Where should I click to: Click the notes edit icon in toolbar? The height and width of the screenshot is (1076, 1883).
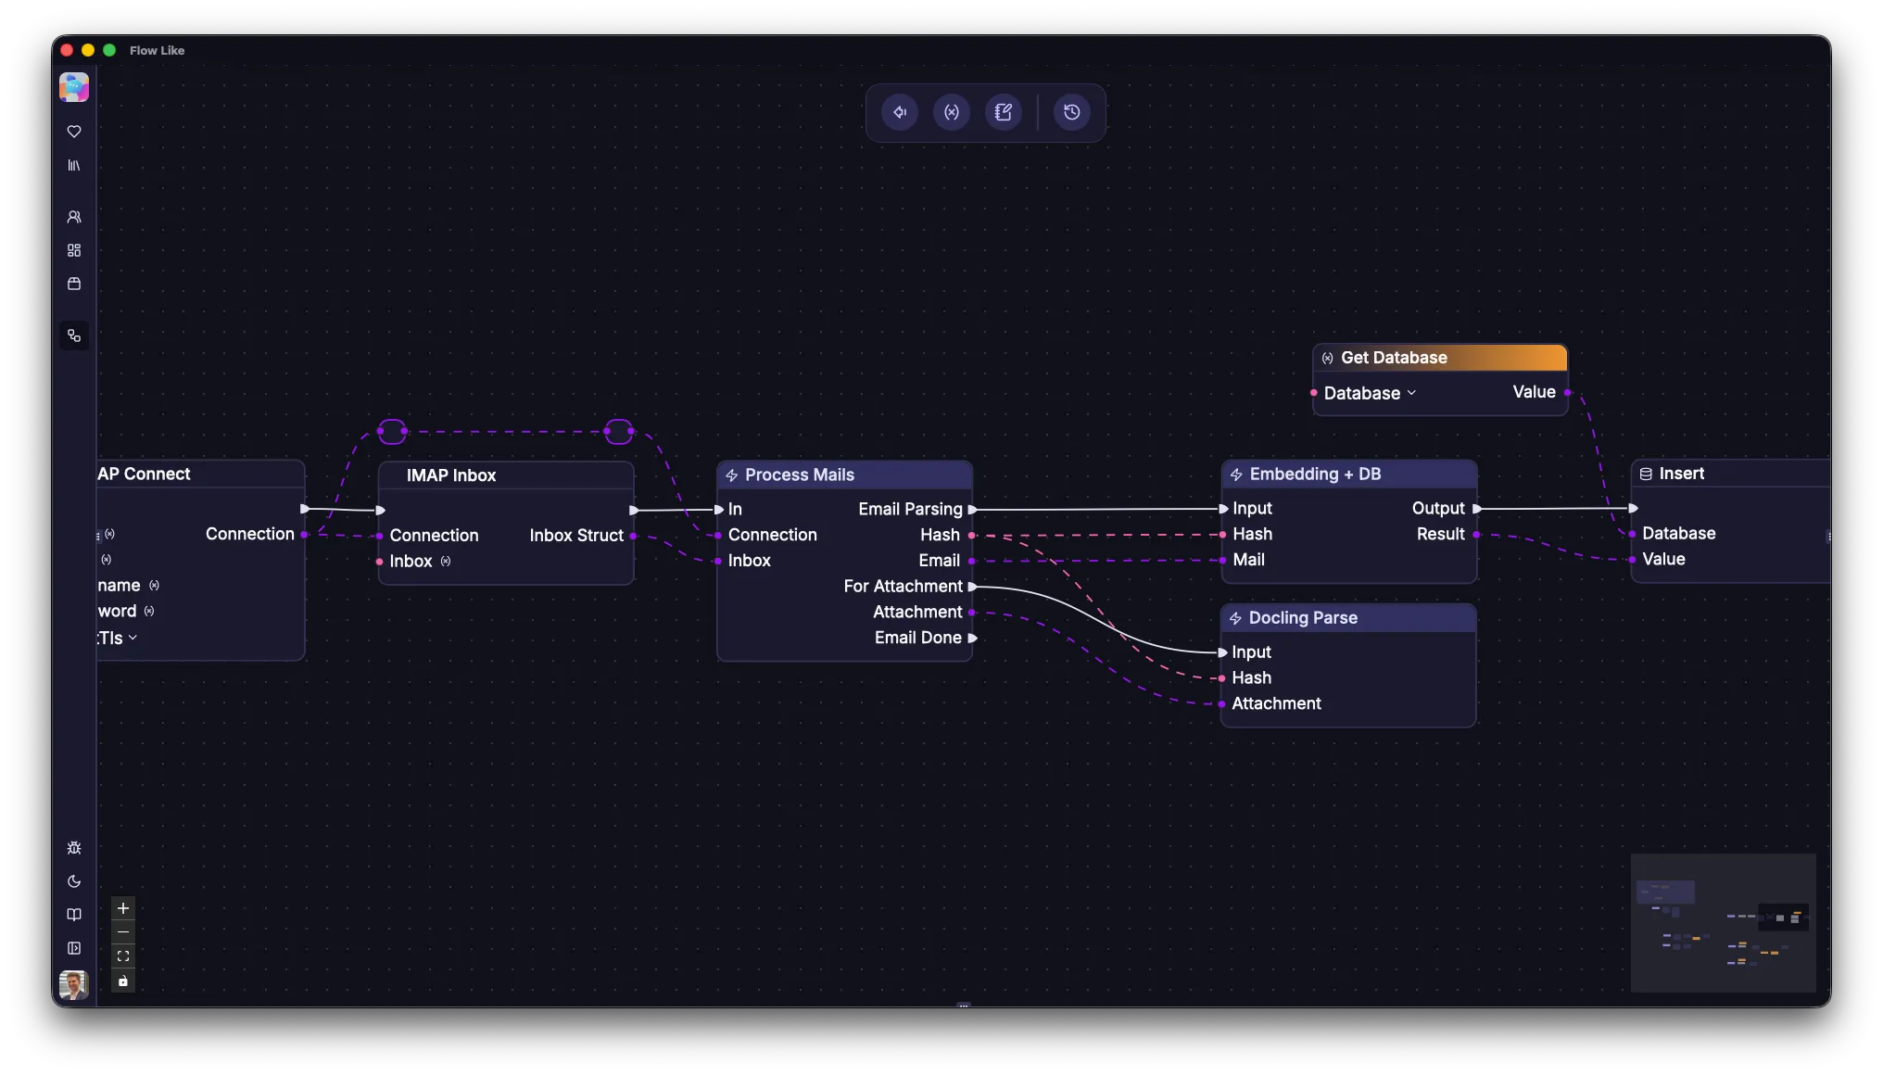(x=1004, y=112)
